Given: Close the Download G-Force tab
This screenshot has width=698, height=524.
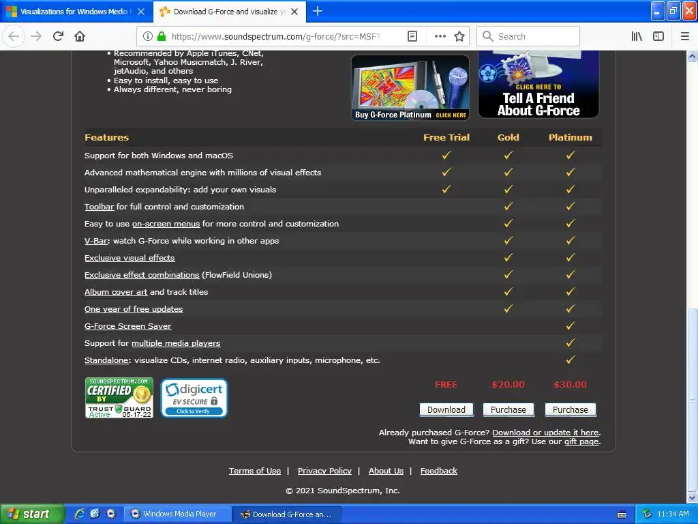Looking at the screenshot, I should pyautogui.click(x=294, y=12).
